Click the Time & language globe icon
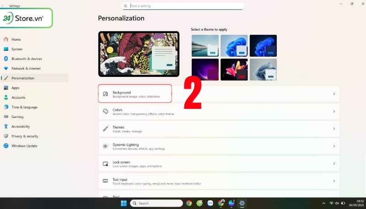The width and height of the screenshot is (366, 209). (x=6, y=107)
